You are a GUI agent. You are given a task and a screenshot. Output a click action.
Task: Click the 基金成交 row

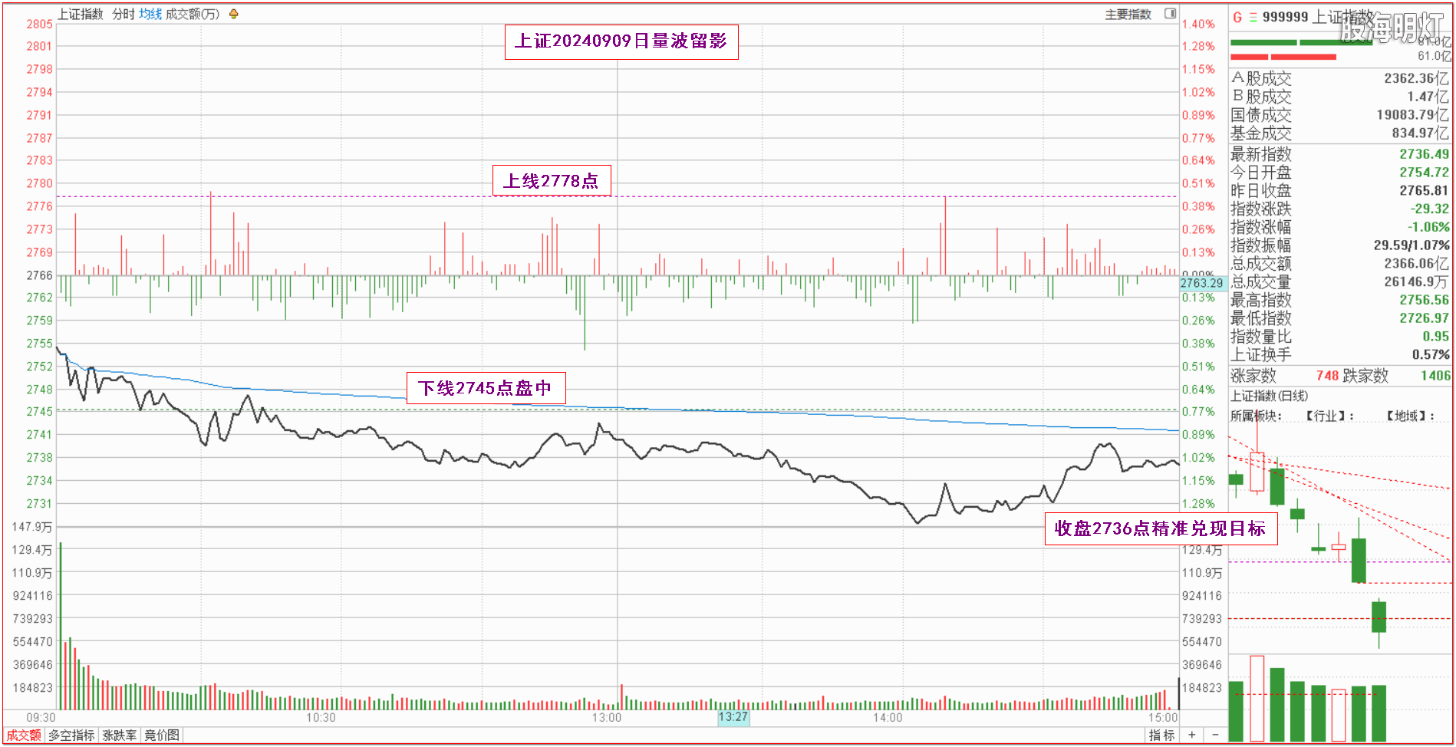coord(1340,133)
